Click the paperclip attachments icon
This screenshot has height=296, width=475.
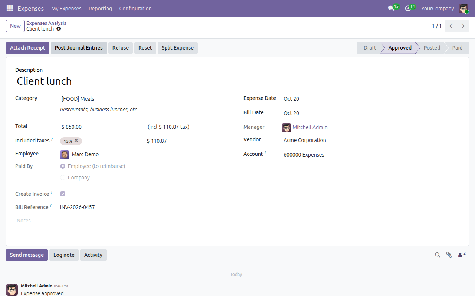449,255
